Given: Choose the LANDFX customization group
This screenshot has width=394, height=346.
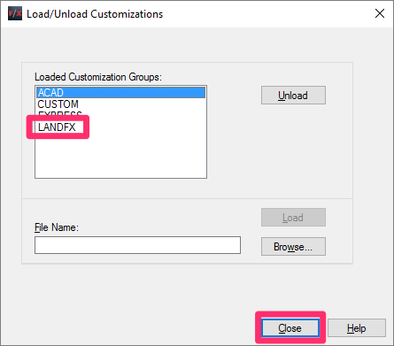Looking at the screenshot, I should (57, 127).
